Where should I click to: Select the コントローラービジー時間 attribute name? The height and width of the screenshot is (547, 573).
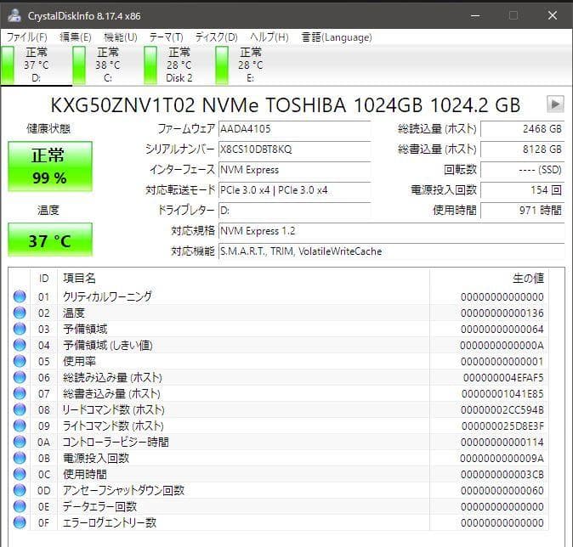click(x=116, y=442)
